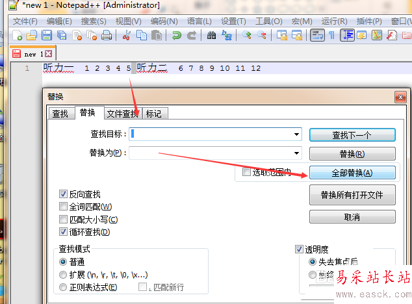This screenshot has height=304, width=412.
Task: Close the new 1 document tab
Action: (x=48, y=54)
